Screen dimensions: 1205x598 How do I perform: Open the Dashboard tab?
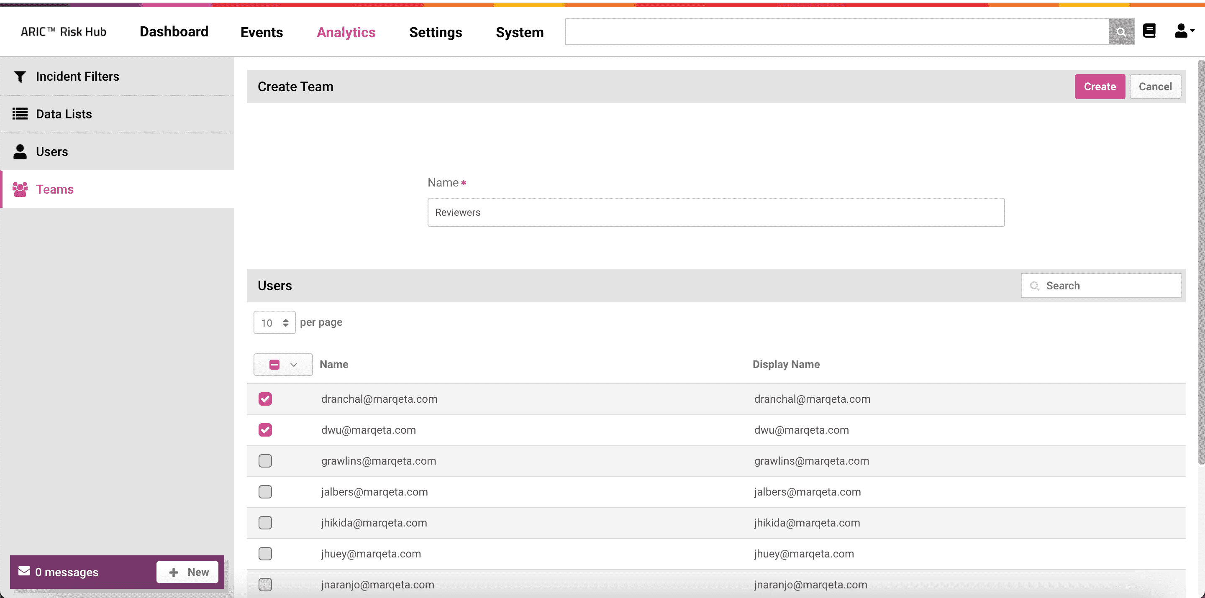click(174, 32)
